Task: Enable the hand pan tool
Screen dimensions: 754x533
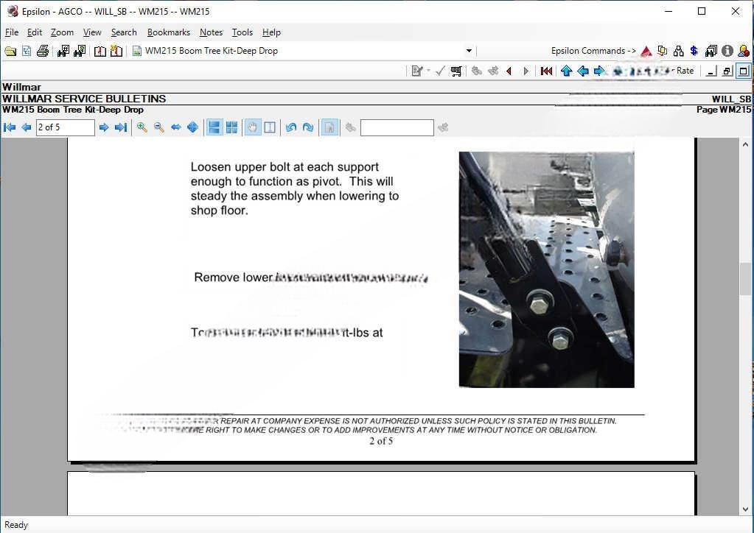Action: click(251, 127)
